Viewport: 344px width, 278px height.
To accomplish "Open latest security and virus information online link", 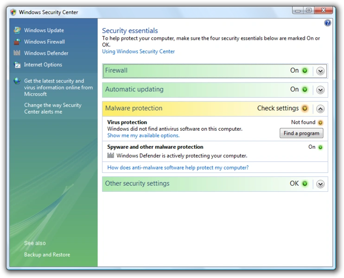I will 58,88.
